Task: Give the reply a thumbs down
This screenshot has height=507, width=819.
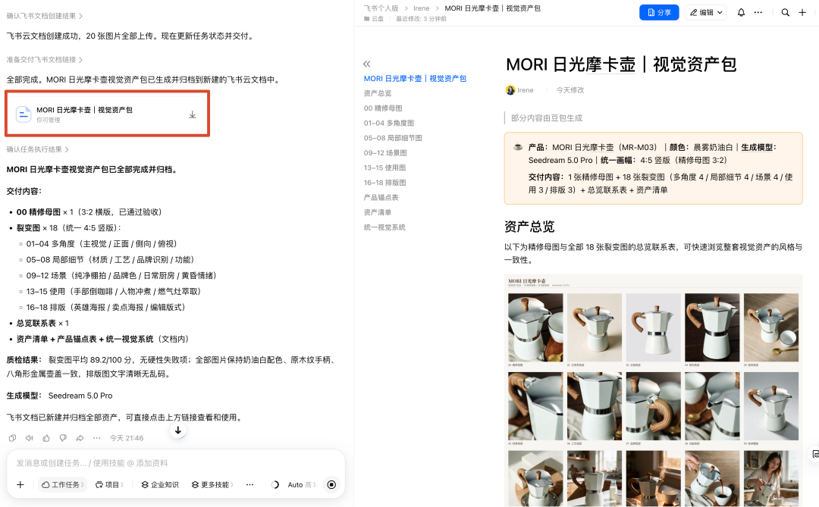Action: click(63, 438)
